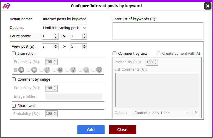Click the dark red Close button
213x138 pixels.
123,129
